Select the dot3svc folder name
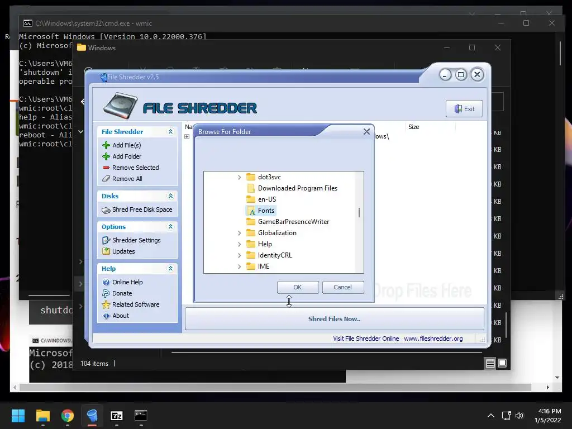 [x=269, y=177]
